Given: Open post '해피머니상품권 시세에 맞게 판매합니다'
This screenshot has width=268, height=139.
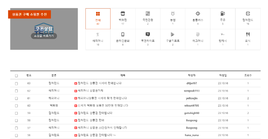Looking at the screenshot, I should point(103,98).
